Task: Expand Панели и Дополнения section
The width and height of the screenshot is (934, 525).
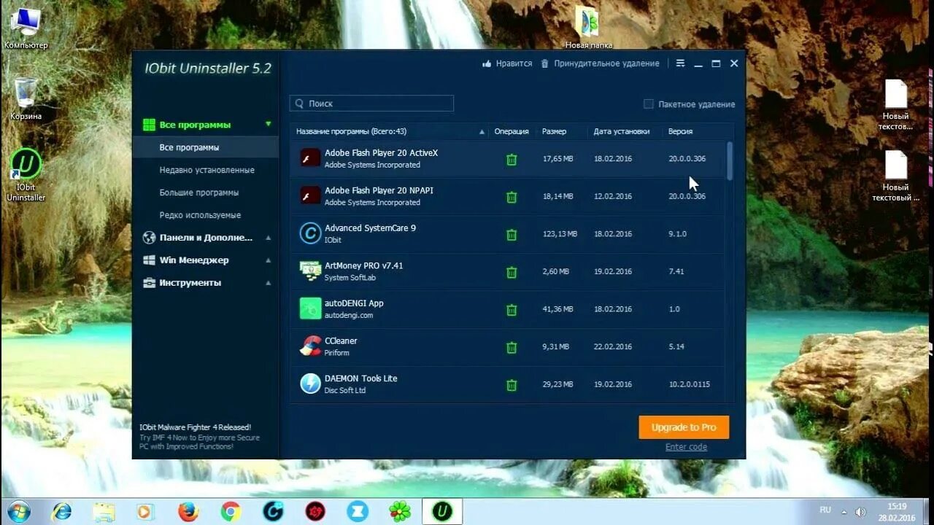Action: [x=269, y=238]
